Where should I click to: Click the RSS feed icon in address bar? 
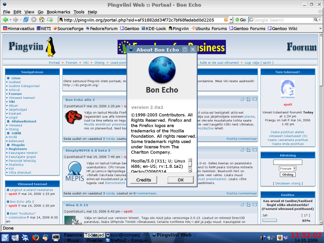[x=226, y=20]
